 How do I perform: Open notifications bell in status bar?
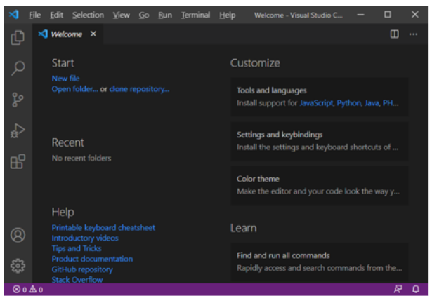[x=416, y=289]
